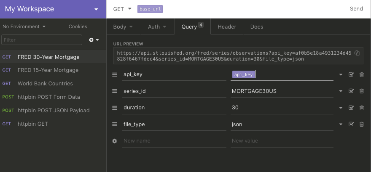Image resolution: width=371 pixels, height=172 pixels.
Task: Delete the file_type query parameter
Action: pos(362,124)
